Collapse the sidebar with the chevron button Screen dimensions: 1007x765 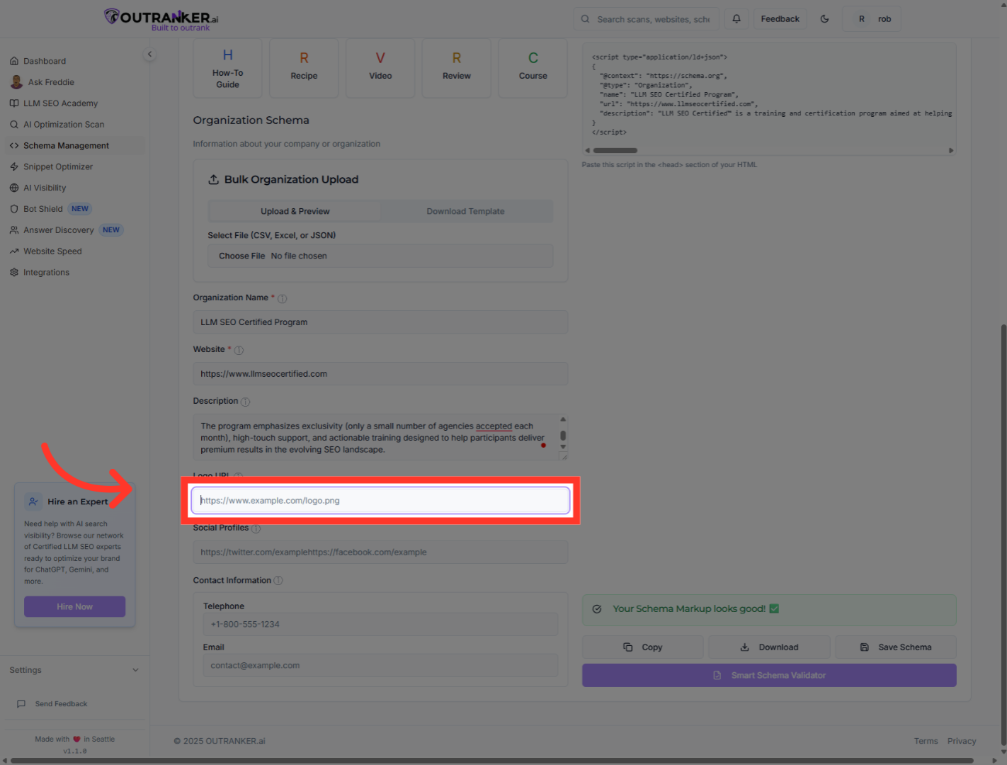point(149,54)
